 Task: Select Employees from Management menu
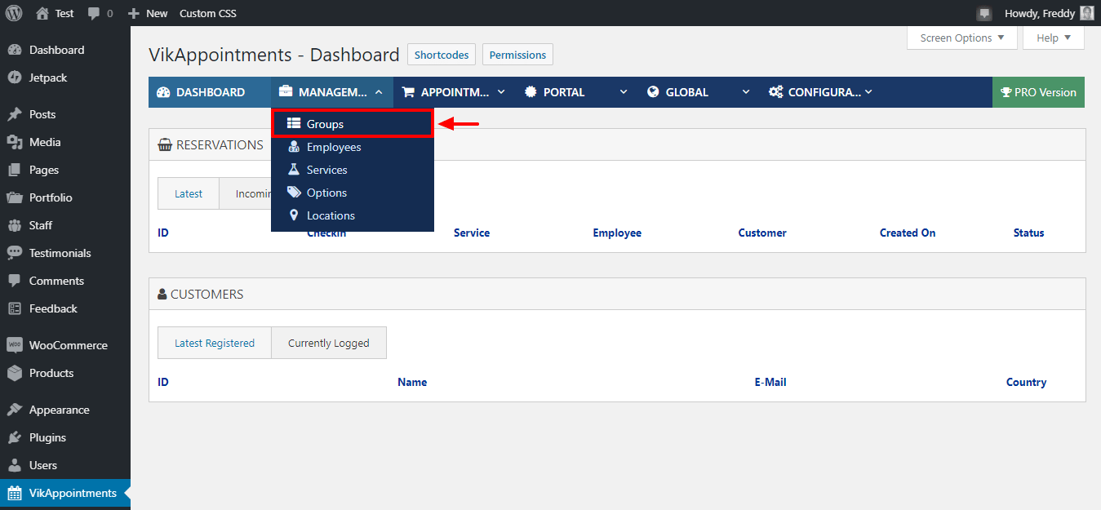(x=352, y=147)
